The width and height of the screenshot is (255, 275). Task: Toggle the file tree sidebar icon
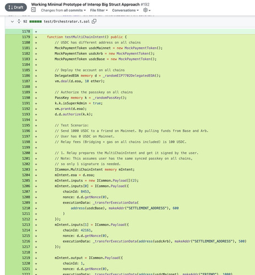click(34, 10)
